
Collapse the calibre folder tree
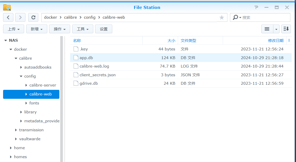(x=16, y=58)
